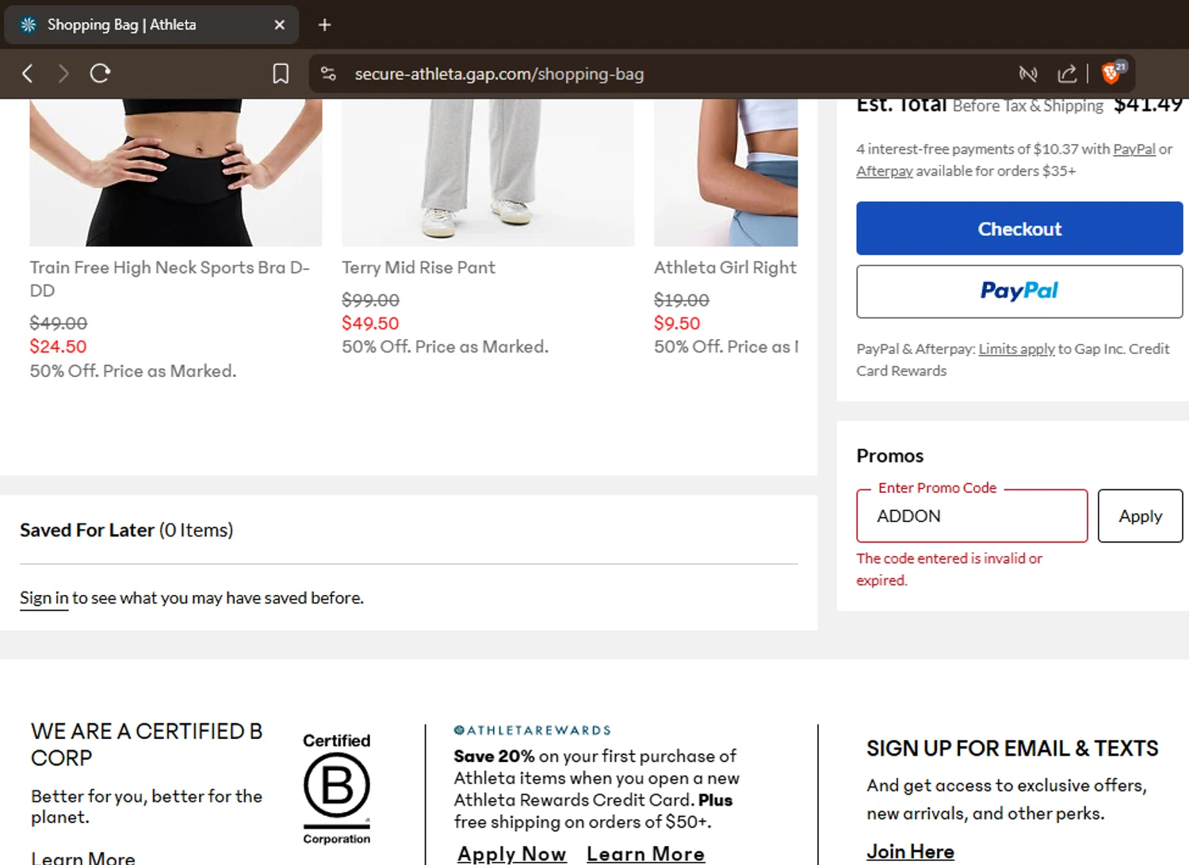Click Learn More under Athleta Rewards
1189x865 pixels.
click(x=646, y=854)
